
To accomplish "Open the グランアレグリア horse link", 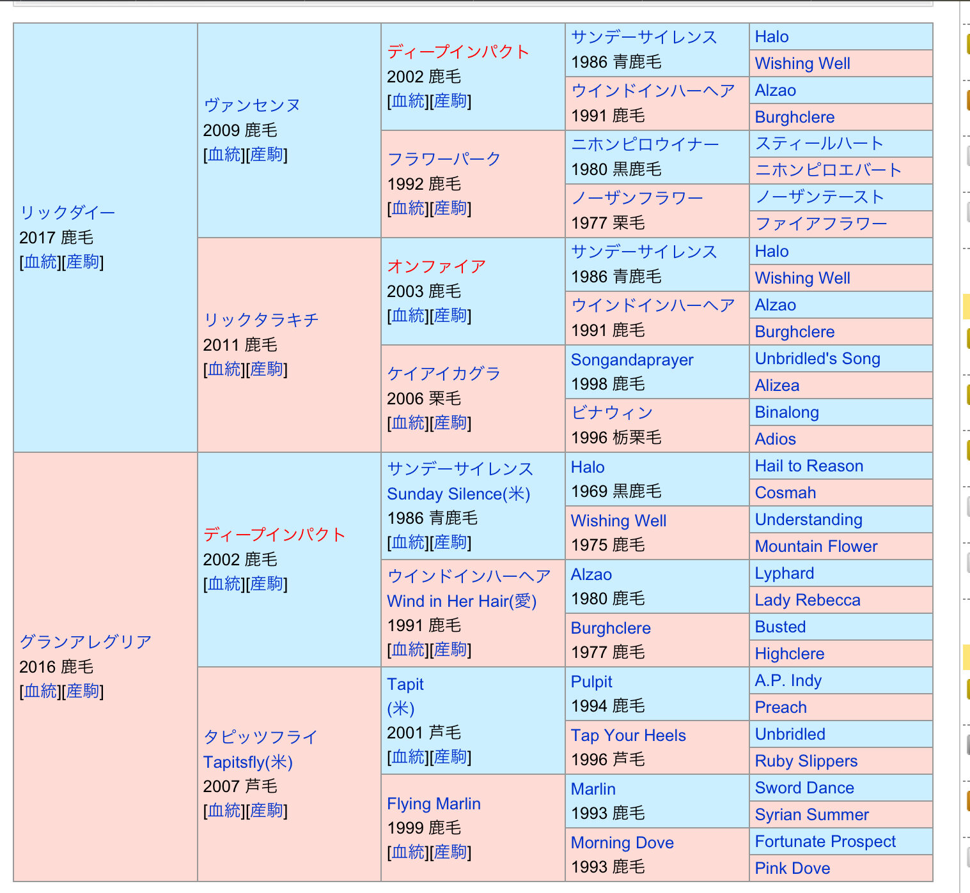I will (x=85, y=642).
